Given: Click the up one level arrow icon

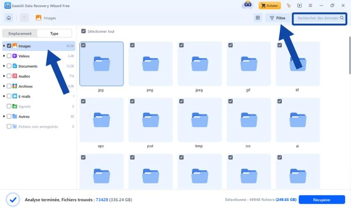Looking at the screenshot, I should click(x=24, y=18).
